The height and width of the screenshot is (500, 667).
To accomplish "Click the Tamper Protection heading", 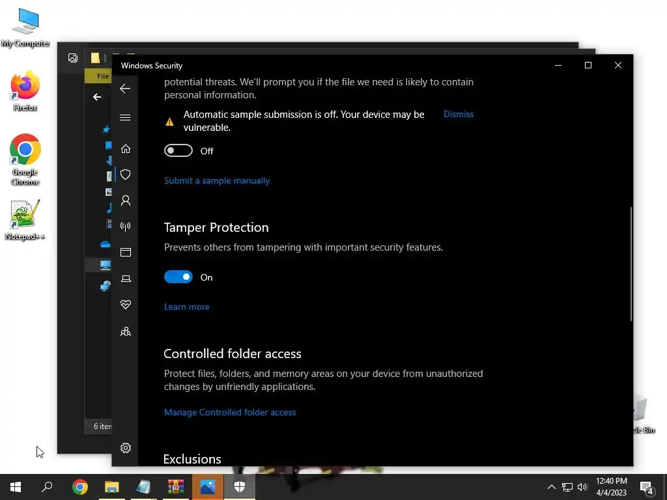I will tap(216, 227).
